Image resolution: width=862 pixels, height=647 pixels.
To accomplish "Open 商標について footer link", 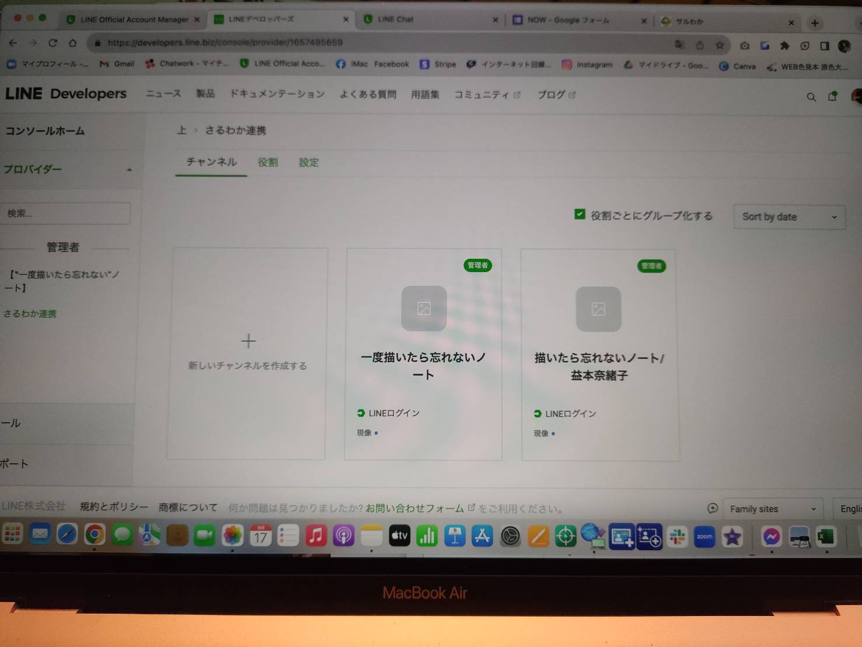I will [x=188, y=507].
